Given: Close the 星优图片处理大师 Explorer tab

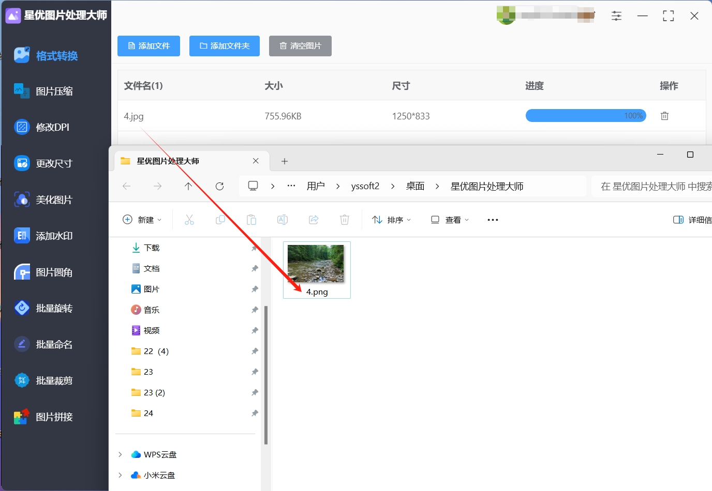Looking at the screenshot, I should pos(256,161).
